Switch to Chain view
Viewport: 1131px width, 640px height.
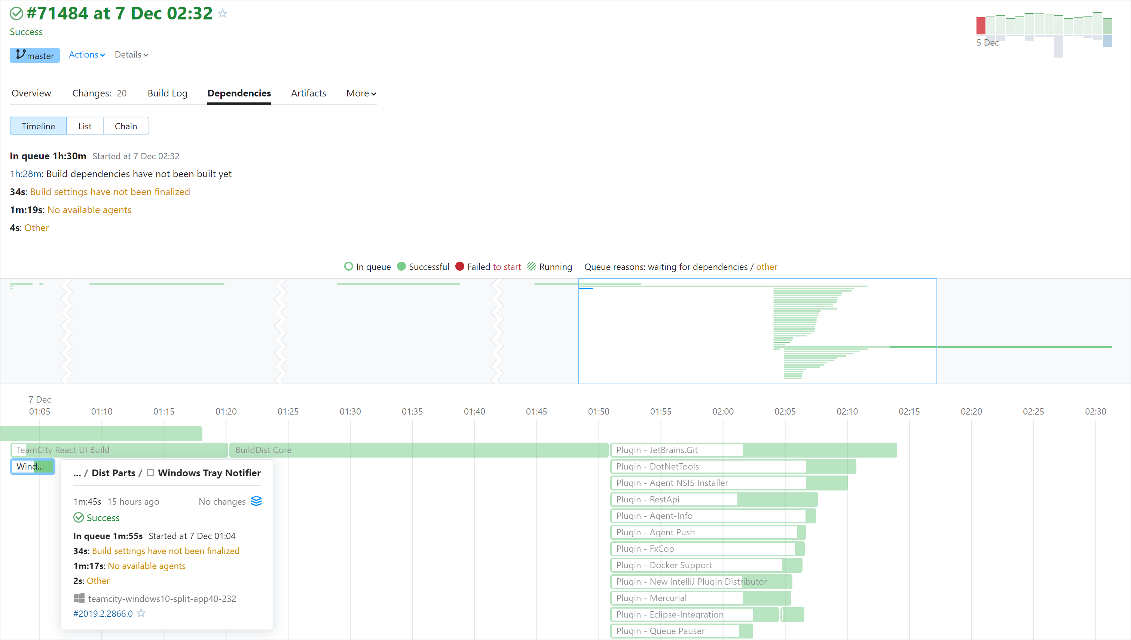[126, 126]
